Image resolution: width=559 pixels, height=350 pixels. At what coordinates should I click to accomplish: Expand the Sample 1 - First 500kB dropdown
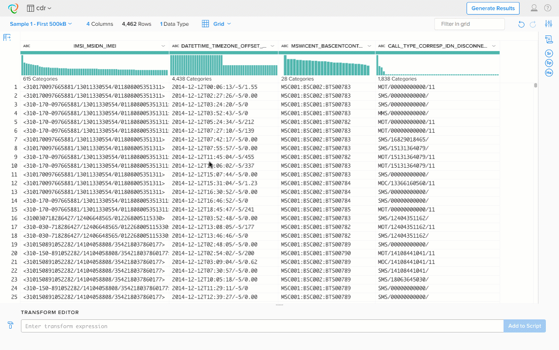coord(41,24)
